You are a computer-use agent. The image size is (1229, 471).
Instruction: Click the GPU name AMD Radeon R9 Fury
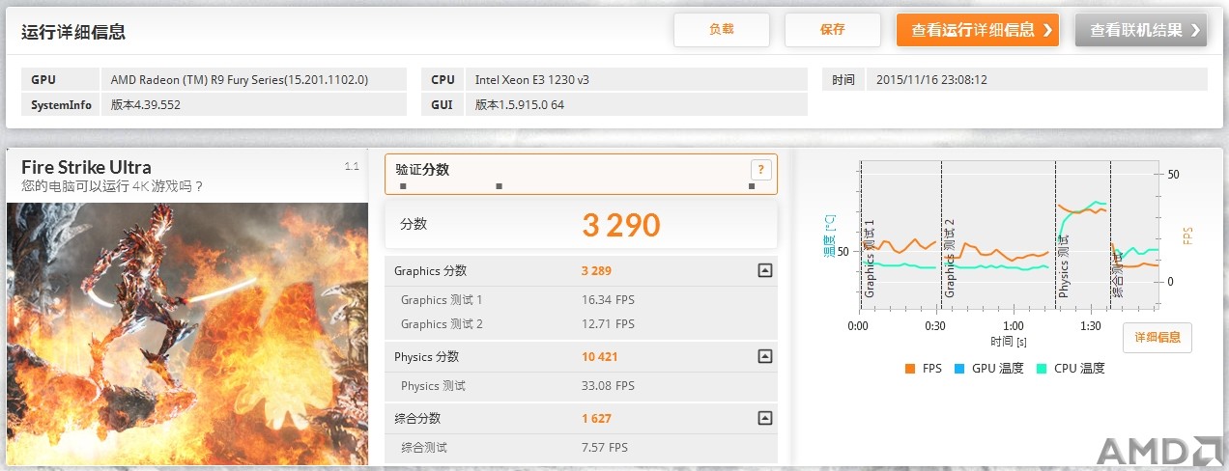240,80
